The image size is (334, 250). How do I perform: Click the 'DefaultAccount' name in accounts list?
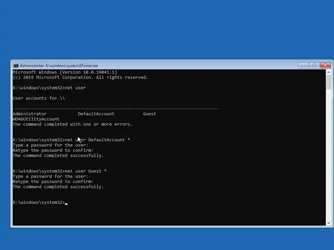pos(96,114)
